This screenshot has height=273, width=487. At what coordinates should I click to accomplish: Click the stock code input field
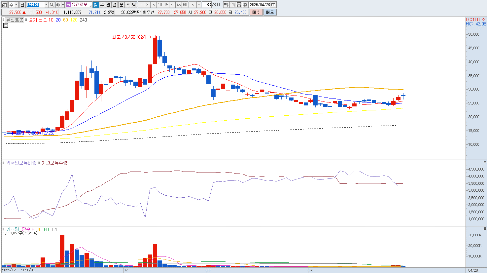35,5
